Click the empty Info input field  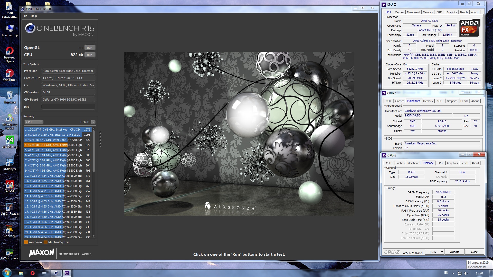coord(68,107)
